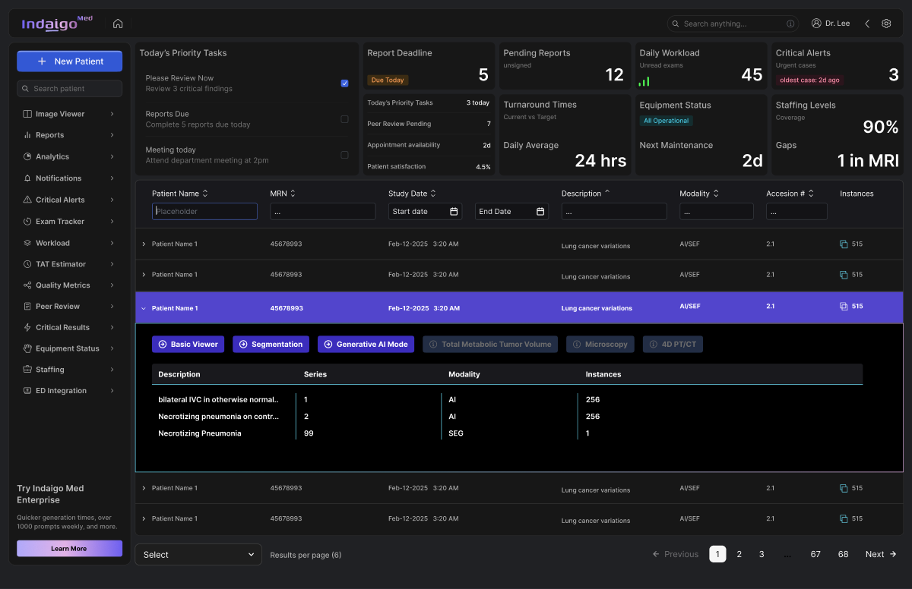The height and width of the screenshot is (589, 912).
Task: Open Notifications bell in sidebar
Action: [69, 178]
